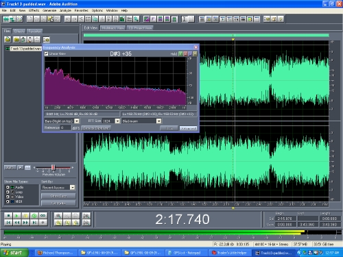The width and height of the screenshot is (343, 257).
Task: Open the File menu
Action: pos(4,10)
